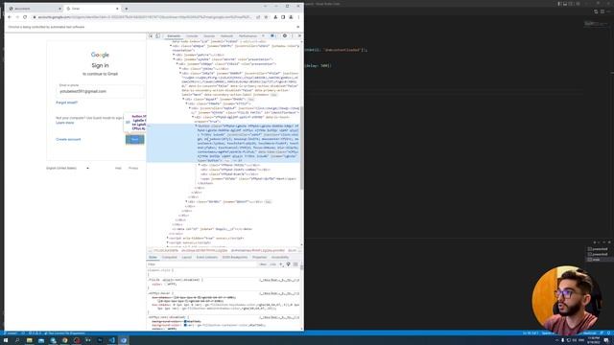Click the color #fff swatch in Styles
Image resolution: width=614 pixels, height=345 pixels.
[165, 284]
